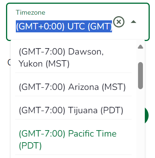155x158 pixels.
Task: Clear the selected timezone with the circled X icon
Action: click(119, 22)
